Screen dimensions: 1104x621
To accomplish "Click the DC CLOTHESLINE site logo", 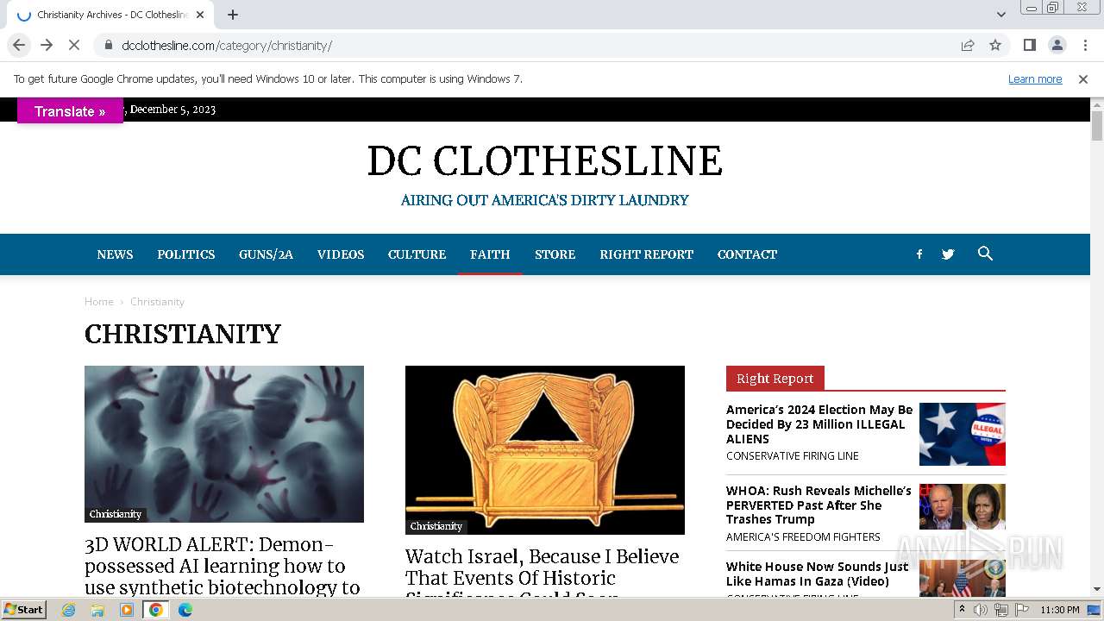I will [544, 160].
